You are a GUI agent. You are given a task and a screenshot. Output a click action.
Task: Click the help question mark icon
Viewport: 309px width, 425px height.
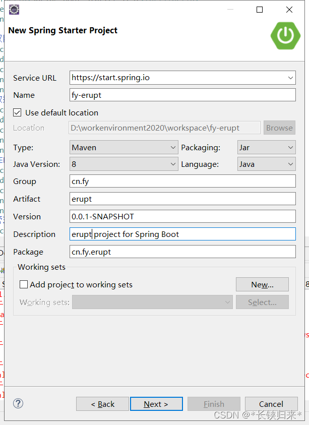pos(18,403)
